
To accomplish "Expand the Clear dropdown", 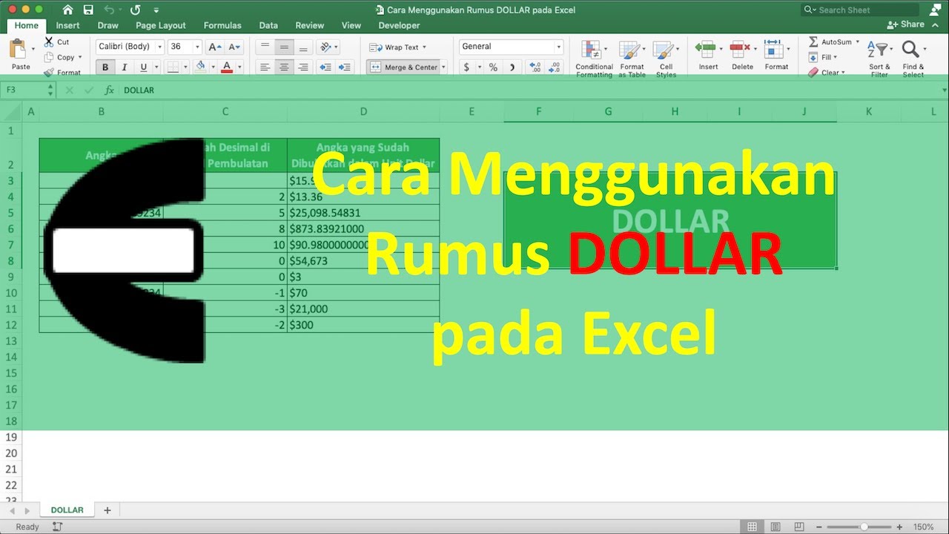I will pyautogui.click(x=844, y=73).
